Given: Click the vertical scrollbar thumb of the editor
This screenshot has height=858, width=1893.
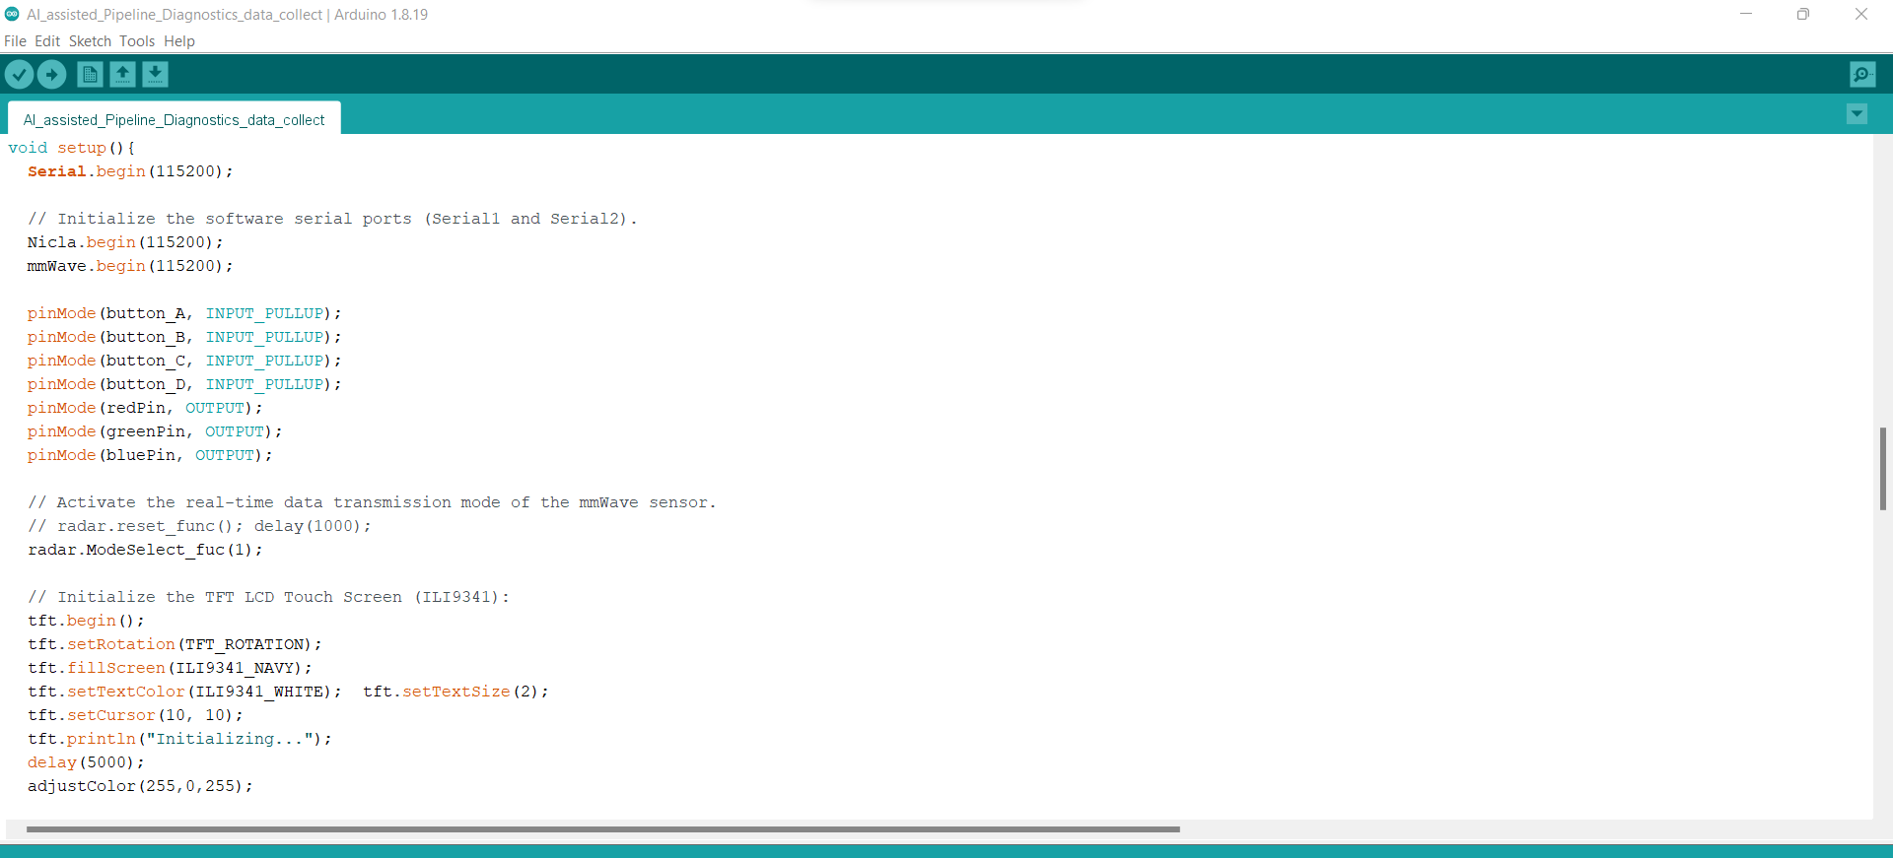Looking at the screenshot, I should point(1882,468).
